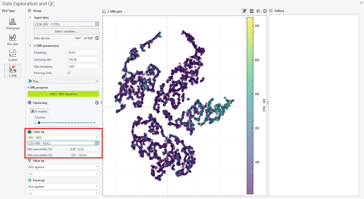The image size is (364, 199).
Task: Uncheck the Panning Only checkbox
Action: (69, 72)
